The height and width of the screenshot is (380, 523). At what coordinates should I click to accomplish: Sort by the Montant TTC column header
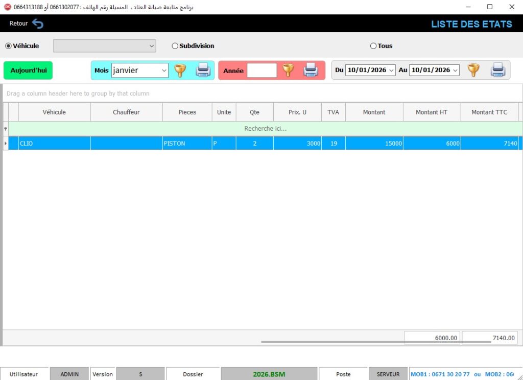489,112
